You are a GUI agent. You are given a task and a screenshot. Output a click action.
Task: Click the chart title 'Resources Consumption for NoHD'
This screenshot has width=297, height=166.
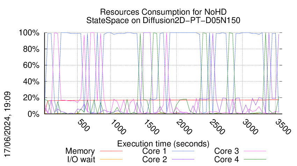tap(163, 12)
